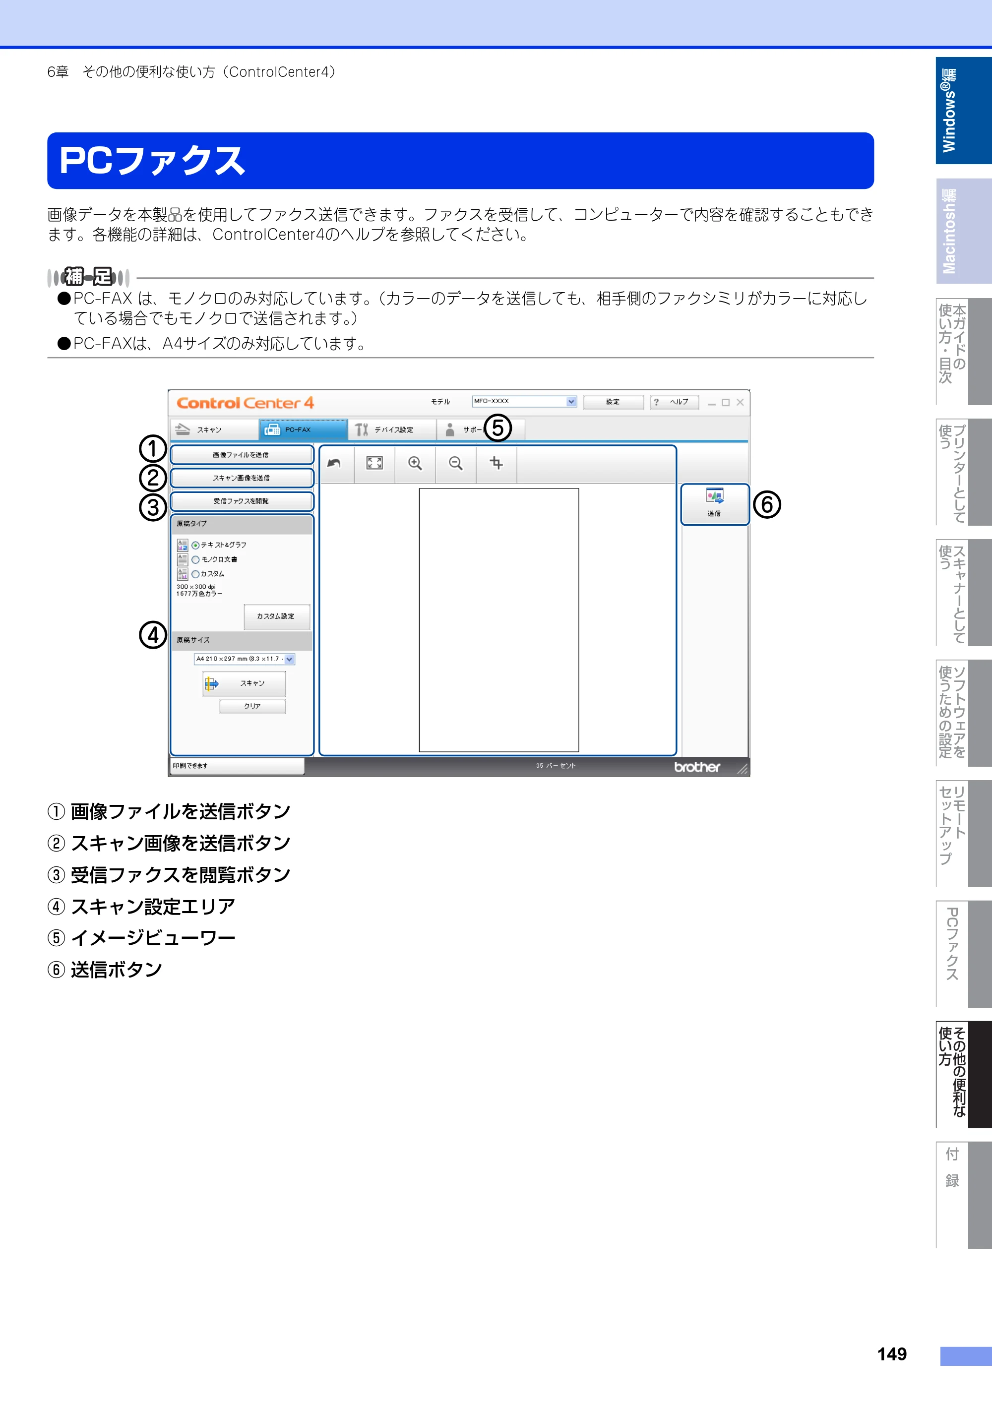
Task: Open the PCファクス side tab
Action: [x=963, y=954]
